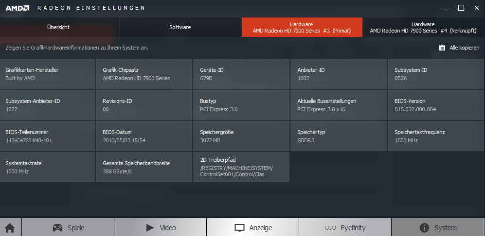Copy all via clipboard icon
This screenshot has width=485, height=236.
(442, 48)
